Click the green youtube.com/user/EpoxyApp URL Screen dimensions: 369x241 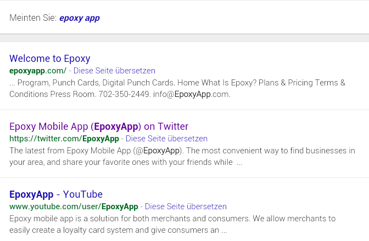[74, 206]
